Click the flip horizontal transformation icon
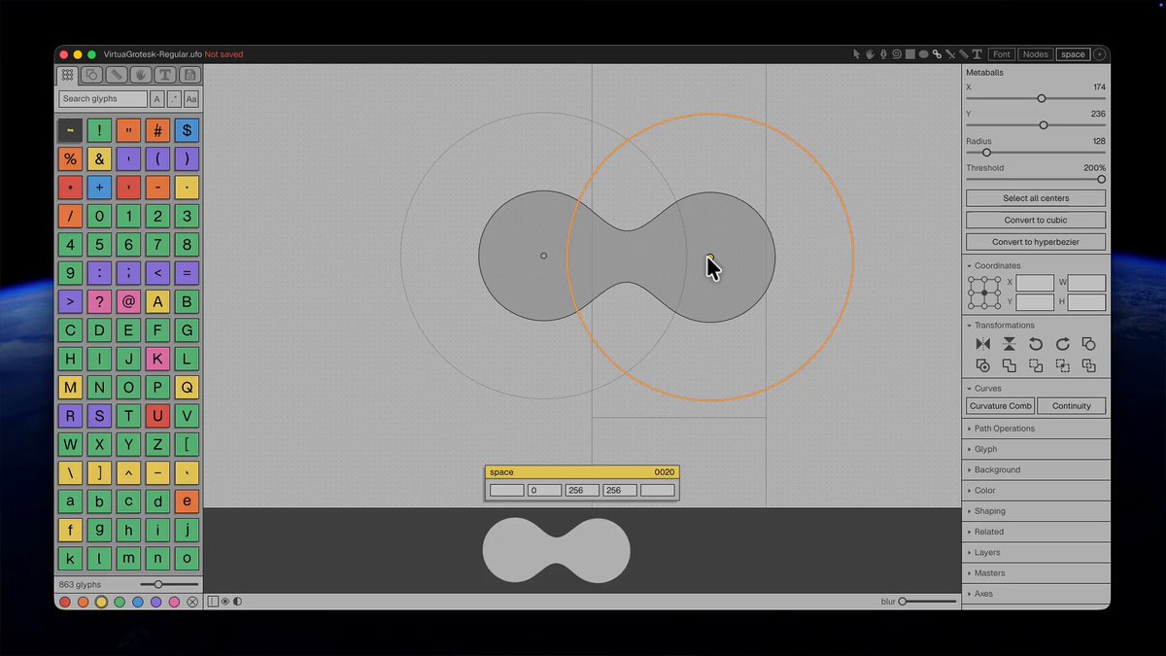This screenshot has width=1166, height=656. 983,344
